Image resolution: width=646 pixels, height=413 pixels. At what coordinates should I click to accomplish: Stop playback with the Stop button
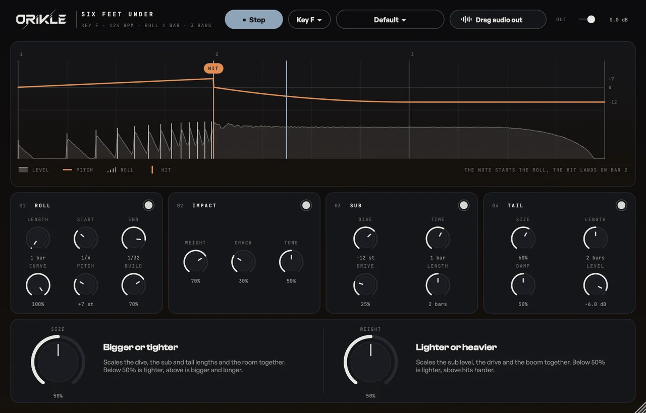254,20
